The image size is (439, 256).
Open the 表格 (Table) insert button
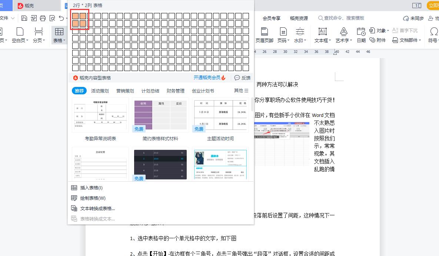point(59,35)
